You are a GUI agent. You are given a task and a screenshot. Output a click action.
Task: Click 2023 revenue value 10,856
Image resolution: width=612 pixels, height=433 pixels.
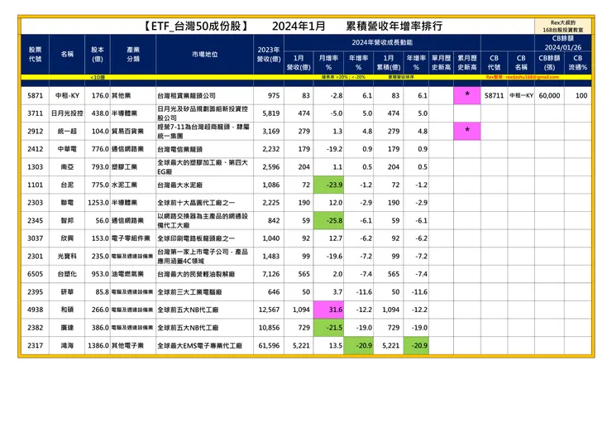click(269, 328)
